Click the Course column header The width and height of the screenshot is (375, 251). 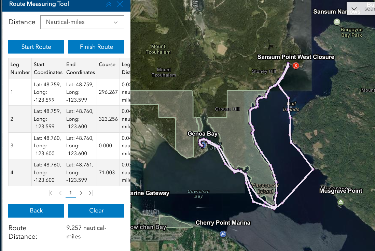[107, 64]
